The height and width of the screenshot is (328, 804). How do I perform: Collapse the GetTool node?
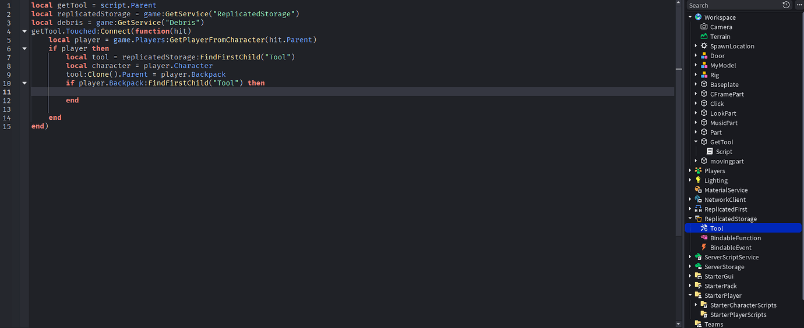(696, 142)
